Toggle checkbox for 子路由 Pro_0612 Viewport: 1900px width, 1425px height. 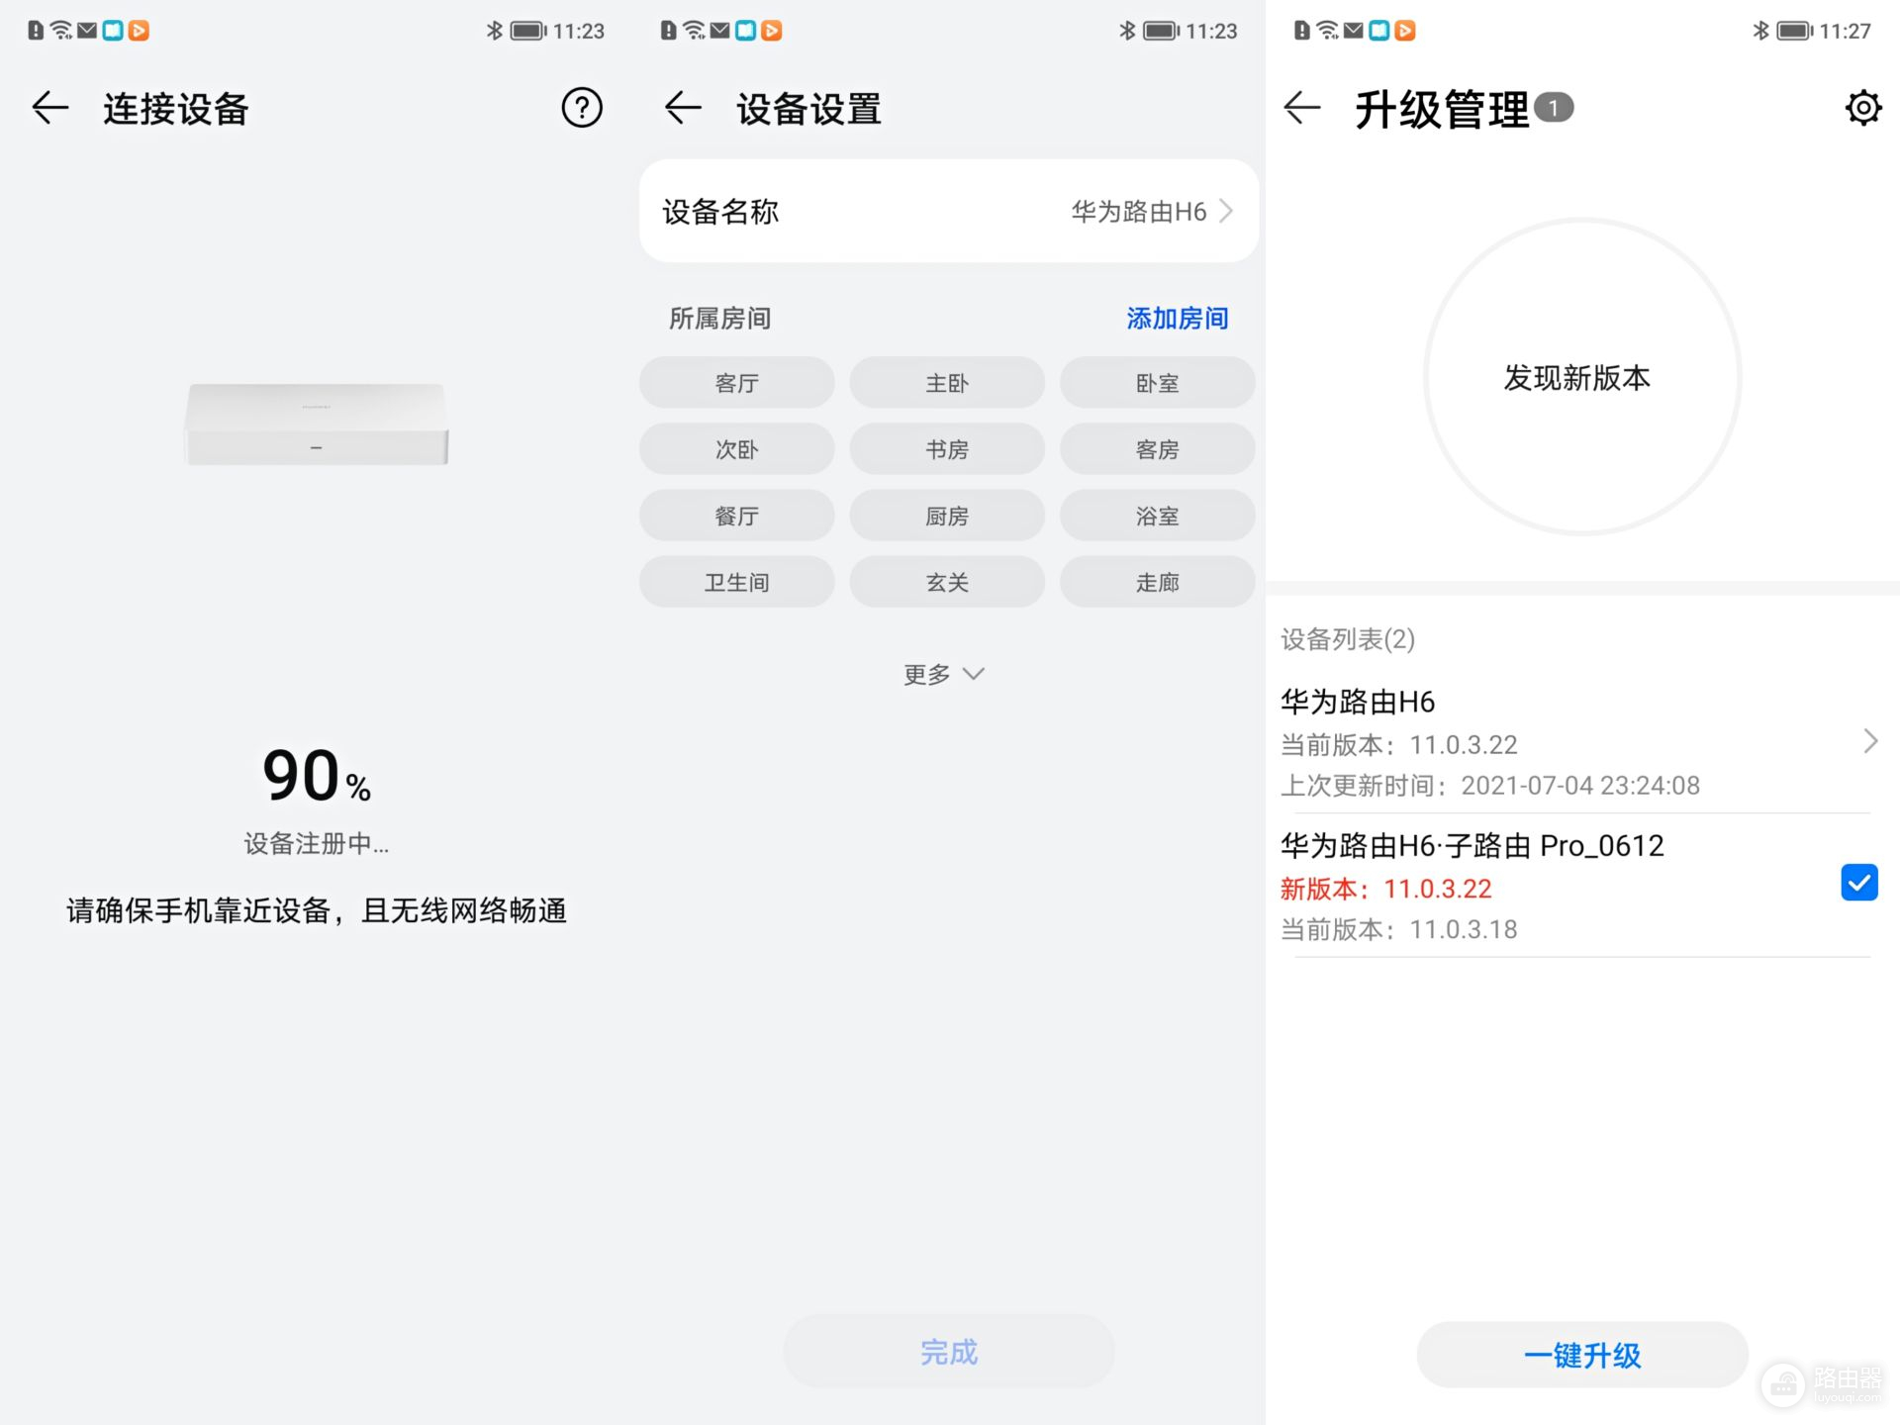pos(1858,882)
